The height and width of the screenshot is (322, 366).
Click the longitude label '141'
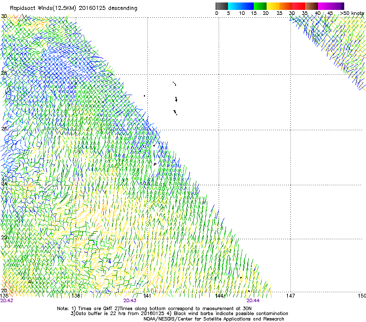pyautogui.click(x=147, y=296)
